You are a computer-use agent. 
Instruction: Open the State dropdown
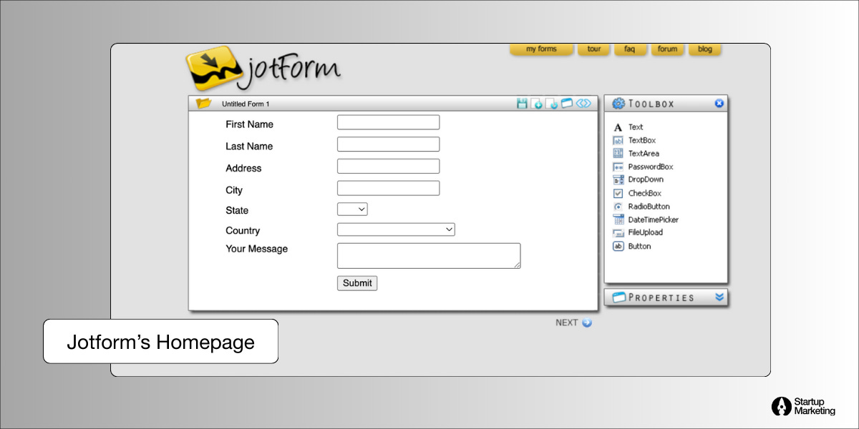pos(352,209)
